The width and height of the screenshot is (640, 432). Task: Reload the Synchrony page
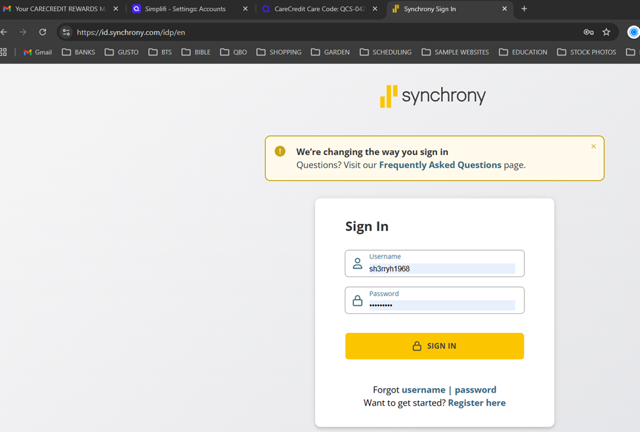pyautogui.click(x=43, y=32)
